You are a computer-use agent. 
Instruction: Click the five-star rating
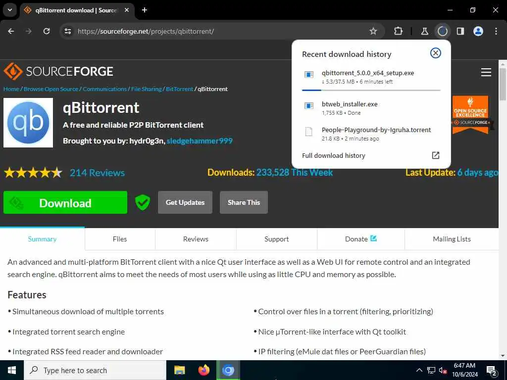click(x=33, y=173)
